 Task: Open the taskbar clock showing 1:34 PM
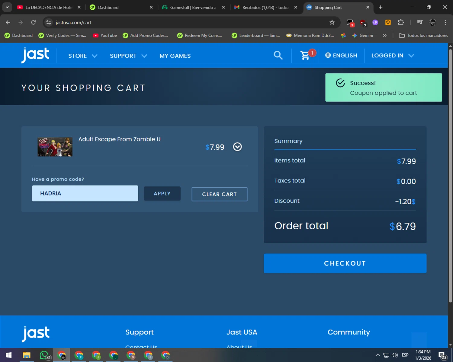pos(423,355)
